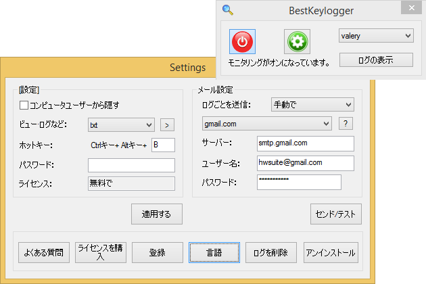
Task: Click the アンインストール button
Action: click(331, 253)
